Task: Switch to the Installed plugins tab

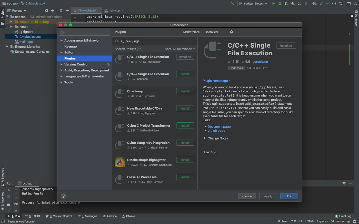Action: 212,32
